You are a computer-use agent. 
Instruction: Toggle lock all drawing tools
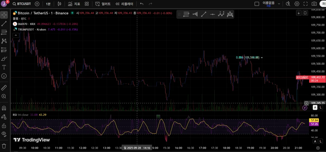click(4, 126)
